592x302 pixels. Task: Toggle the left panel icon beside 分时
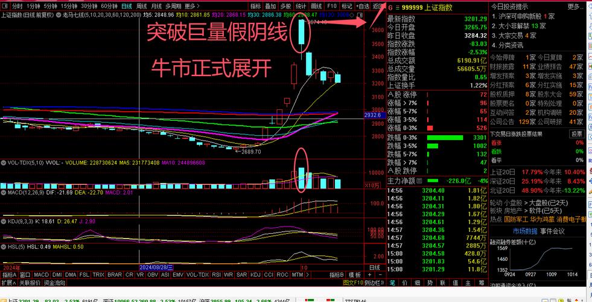(x=5, y=6)
